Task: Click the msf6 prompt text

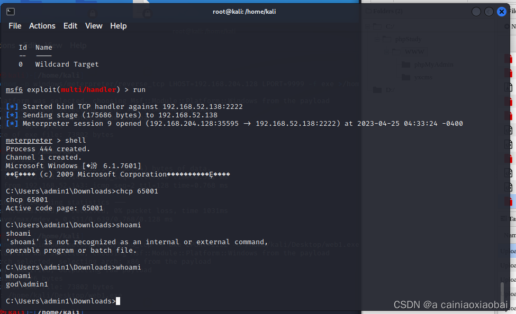Action: [x=14, y=89]
